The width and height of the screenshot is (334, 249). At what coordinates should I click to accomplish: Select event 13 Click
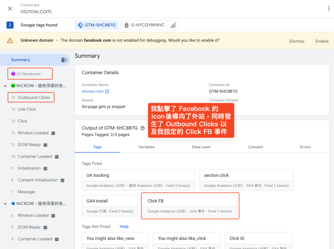19,121
